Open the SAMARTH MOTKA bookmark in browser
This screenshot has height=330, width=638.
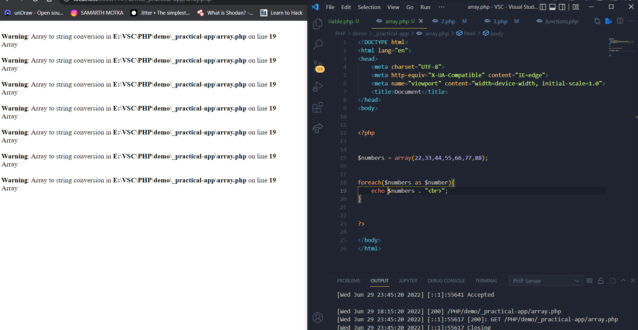point(97,13)
